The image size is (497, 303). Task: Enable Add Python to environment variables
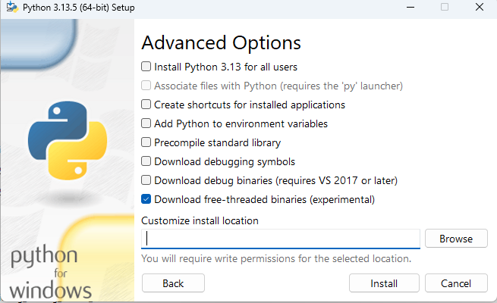[146, 123]
